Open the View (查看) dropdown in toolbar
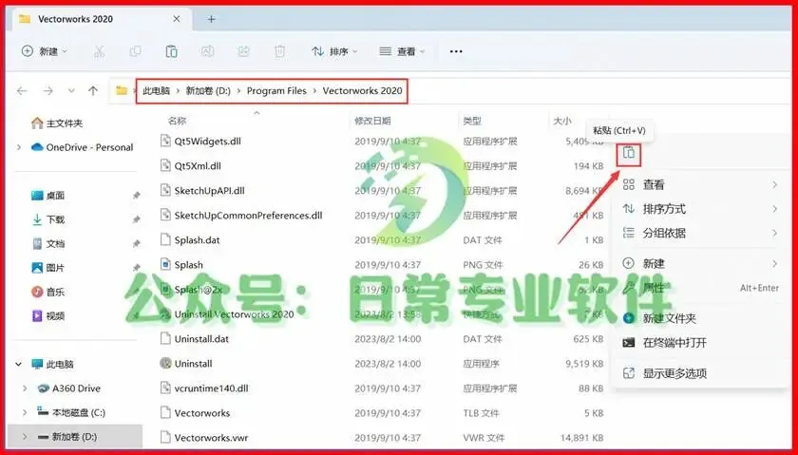 click(402, 51)
